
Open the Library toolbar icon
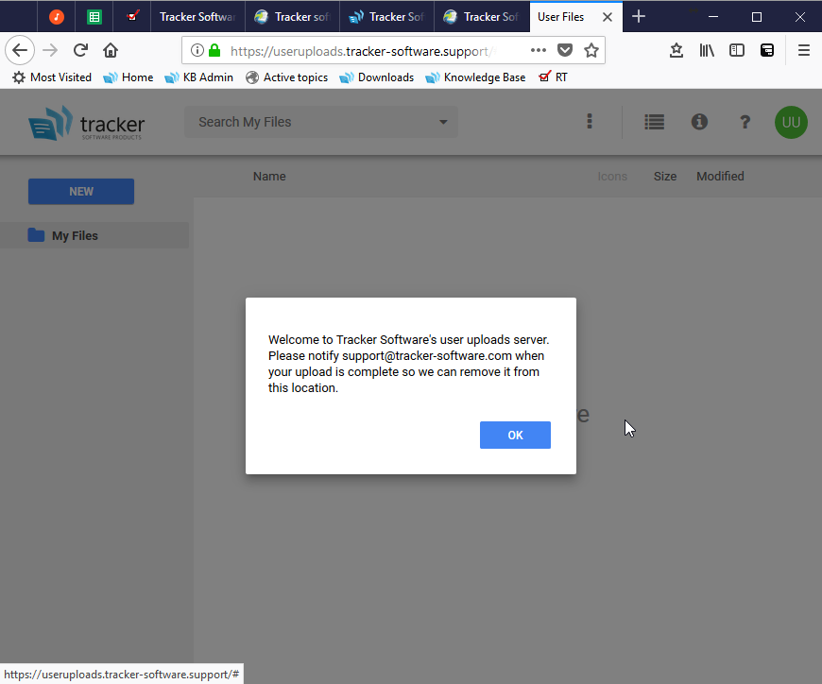(707, 50)
